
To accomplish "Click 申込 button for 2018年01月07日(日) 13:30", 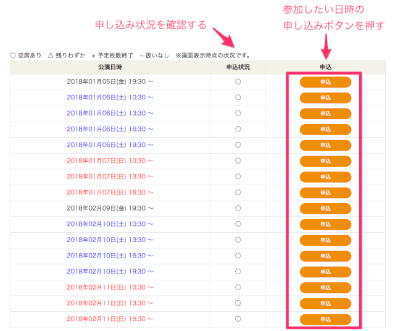I will (x=325, y=177).
